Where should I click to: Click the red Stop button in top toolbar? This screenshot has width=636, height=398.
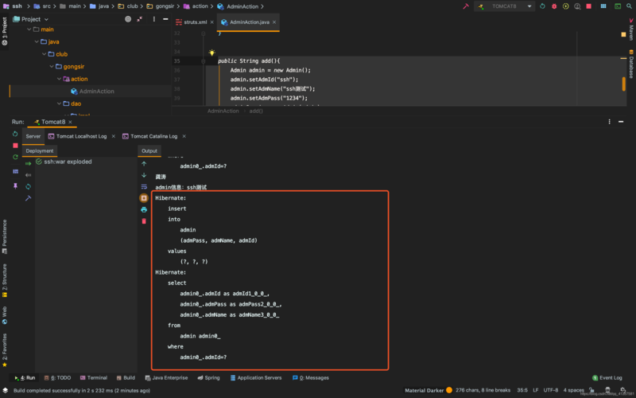[588, 6]
